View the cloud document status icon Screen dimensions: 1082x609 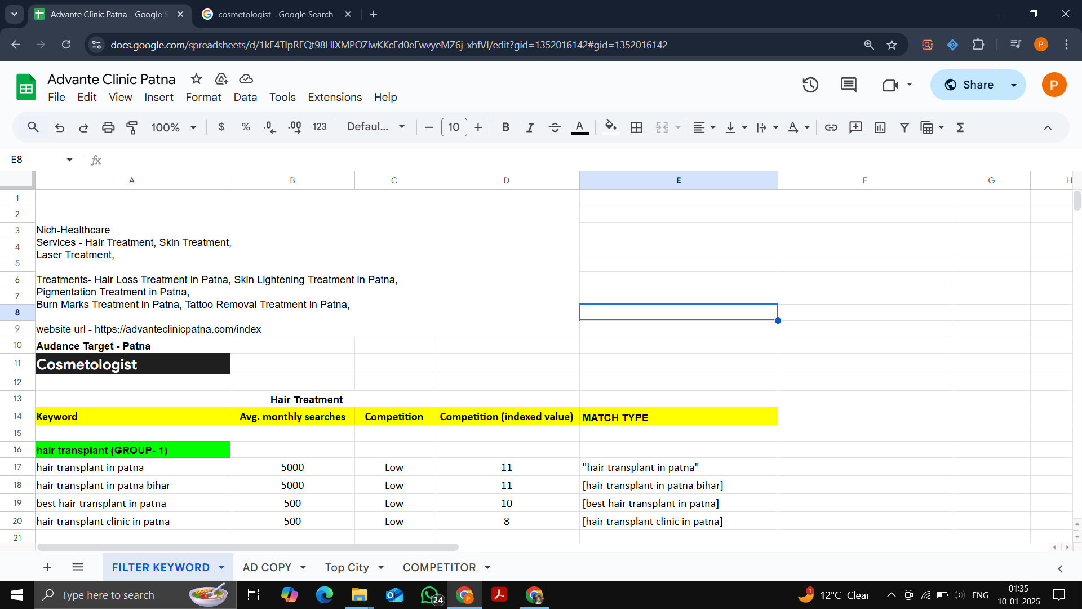click(246, 79)
